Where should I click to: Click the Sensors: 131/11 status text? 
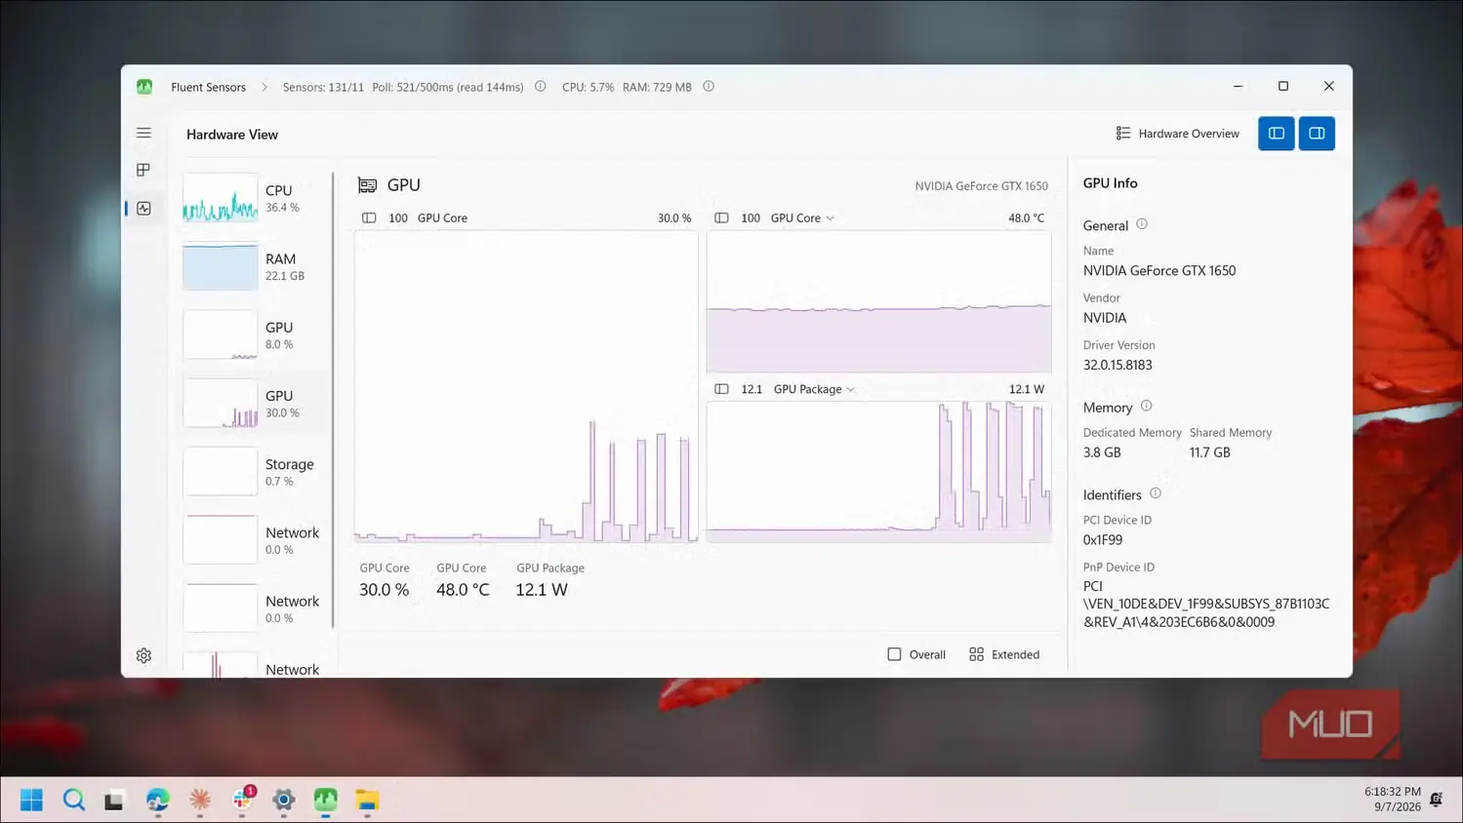pyautogui.click(x=323, y=87)
